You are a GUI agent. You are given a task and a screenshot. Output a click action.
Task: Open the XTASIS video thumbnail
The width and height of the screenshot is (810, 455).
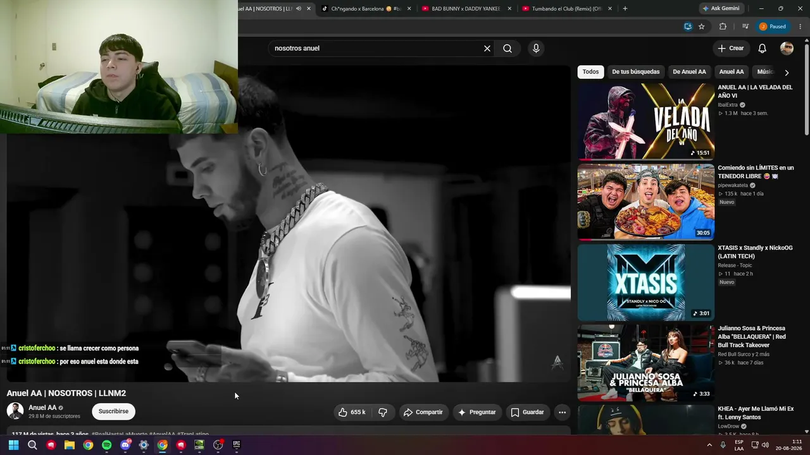coord(646,282)
